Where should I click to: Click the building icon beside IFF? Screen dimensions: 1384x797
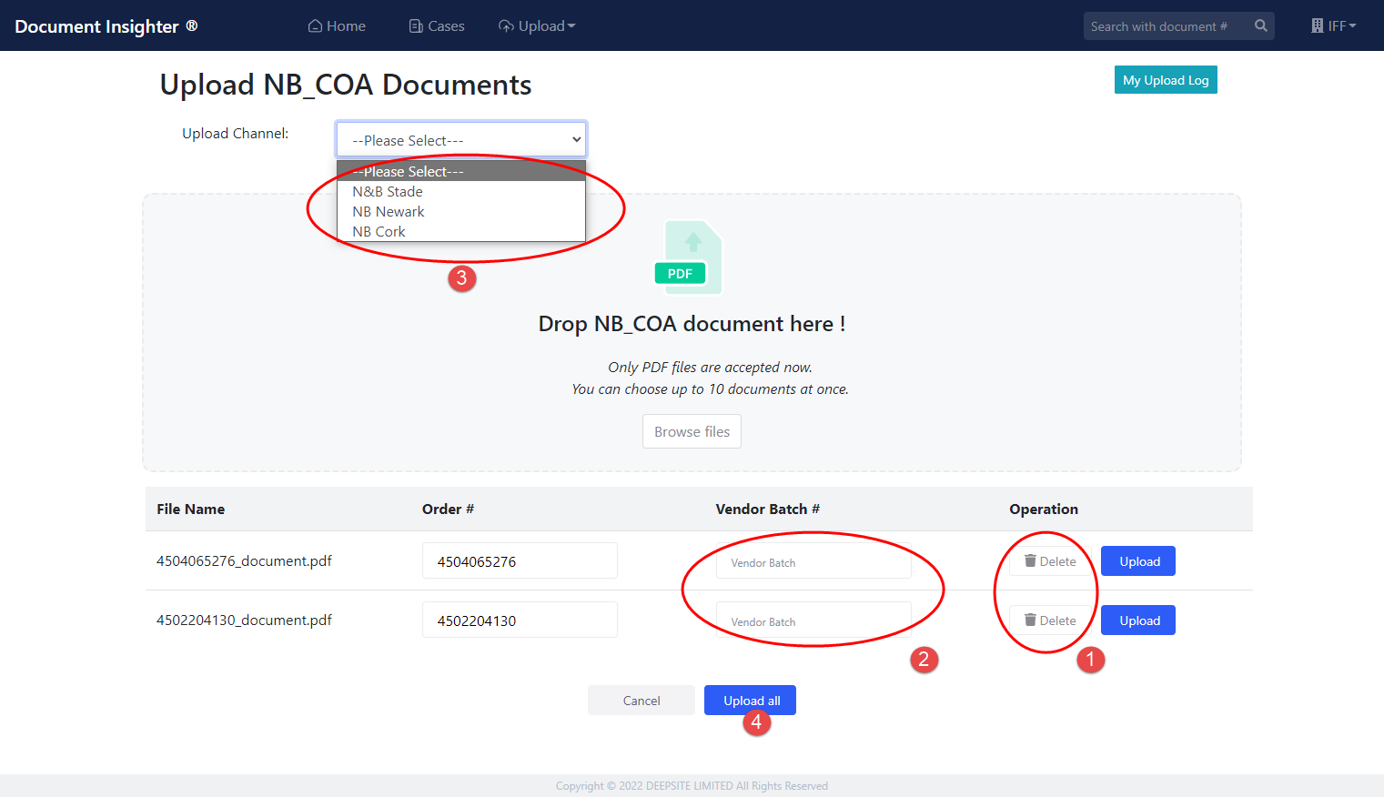[x=1317, y=25]
